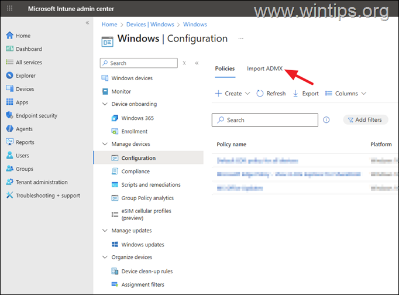Open the Dashboard icon
This screenshot has height=295, width=399.
click(10, 49)
